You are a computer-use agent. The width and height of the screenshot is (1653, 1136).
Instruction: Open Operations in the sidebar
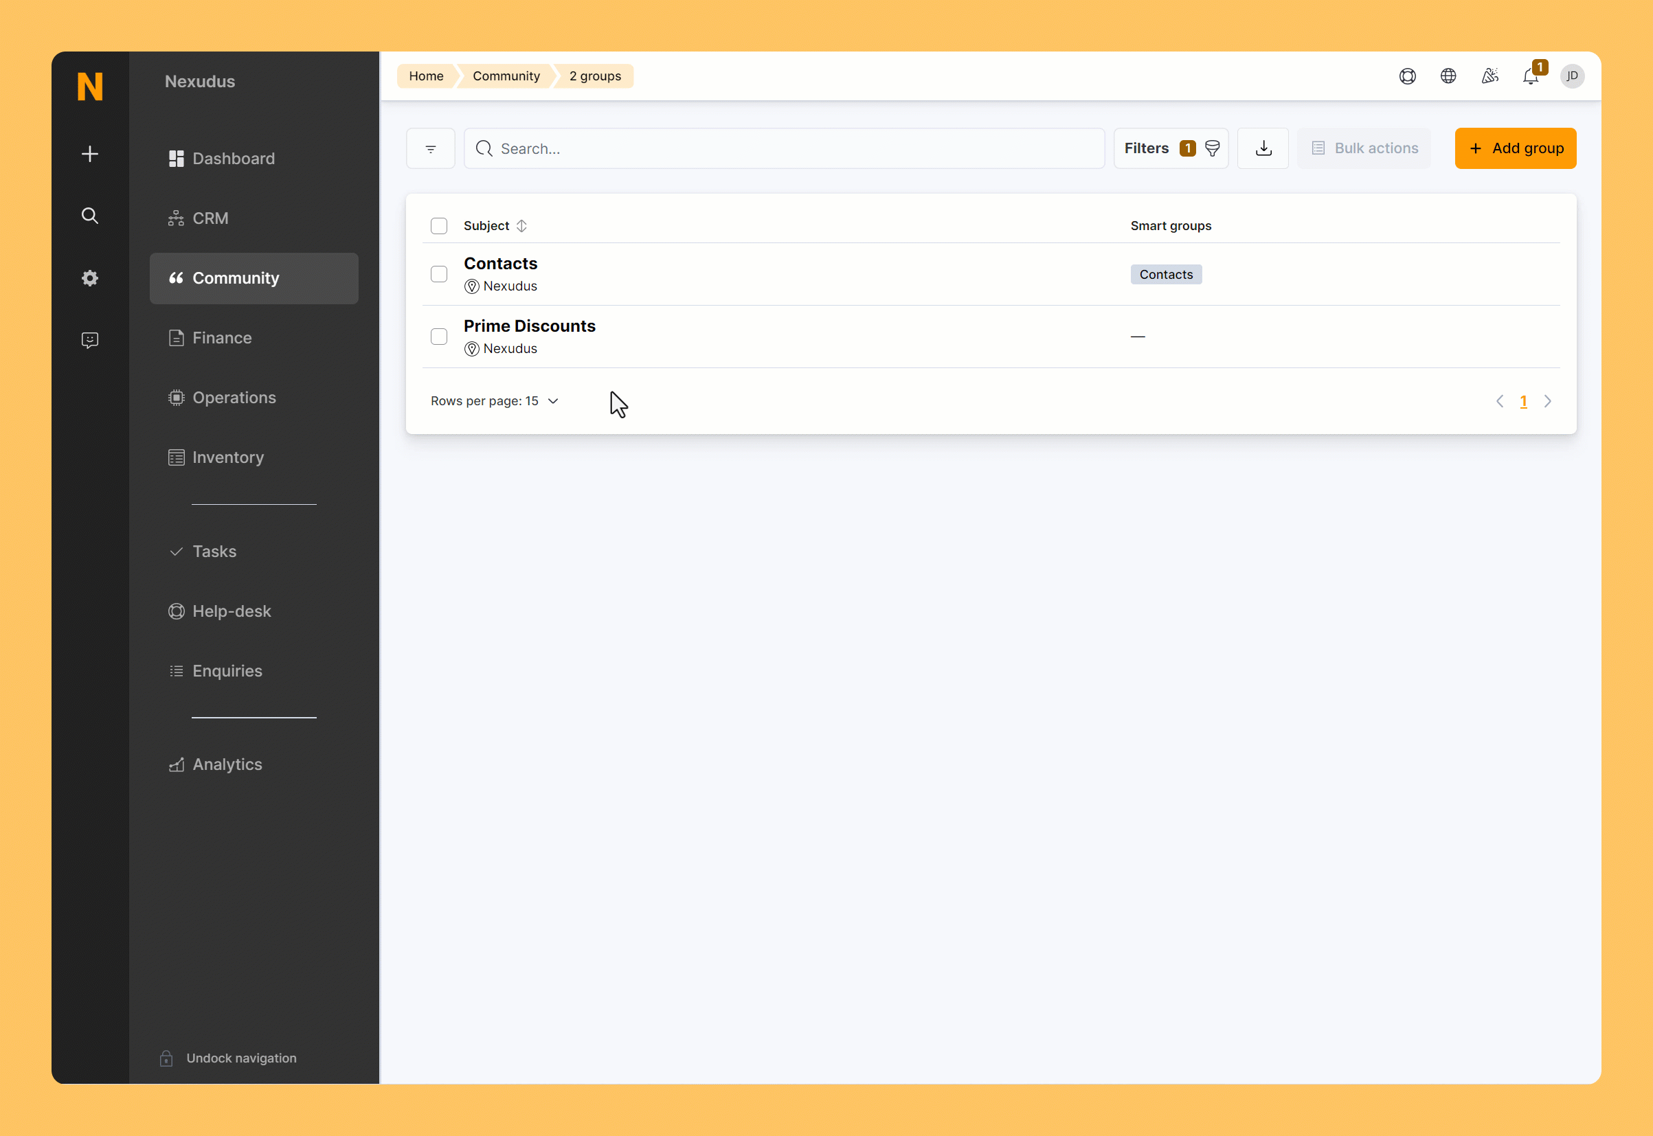point(254,398)
